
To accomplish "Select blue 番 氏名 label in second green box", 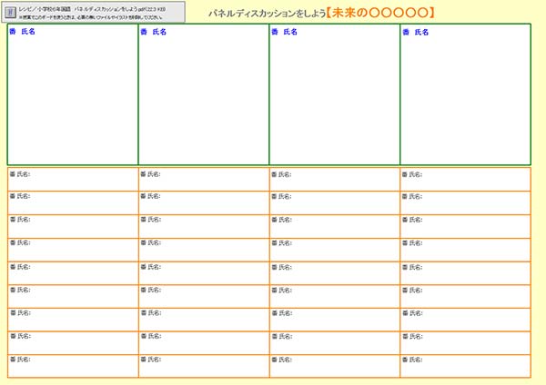I will click(154, 32).
